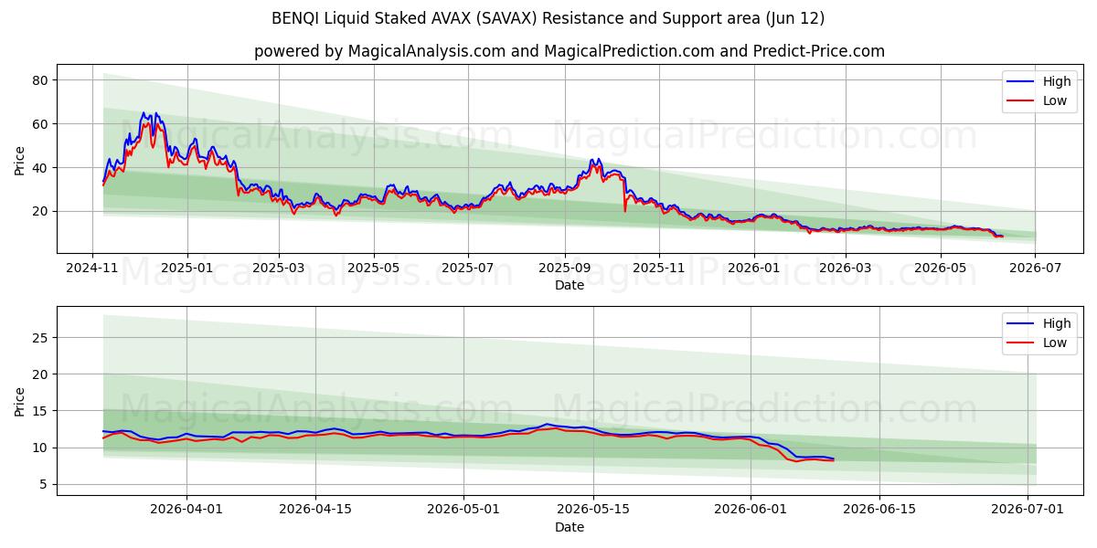Click the '2025-01' date tick label
The width and height of the screenshot is (1097, 548).
pos(186,269)
